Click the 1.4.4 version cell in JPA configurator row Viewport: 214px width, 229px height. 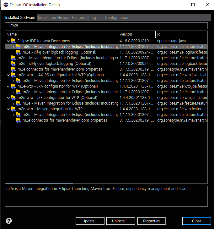coord(136,86)
